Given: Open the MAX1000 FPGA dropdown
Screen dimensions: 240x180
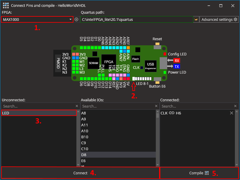Looking at the screenshot, I should pyautogui.click(x=37, y=19).
